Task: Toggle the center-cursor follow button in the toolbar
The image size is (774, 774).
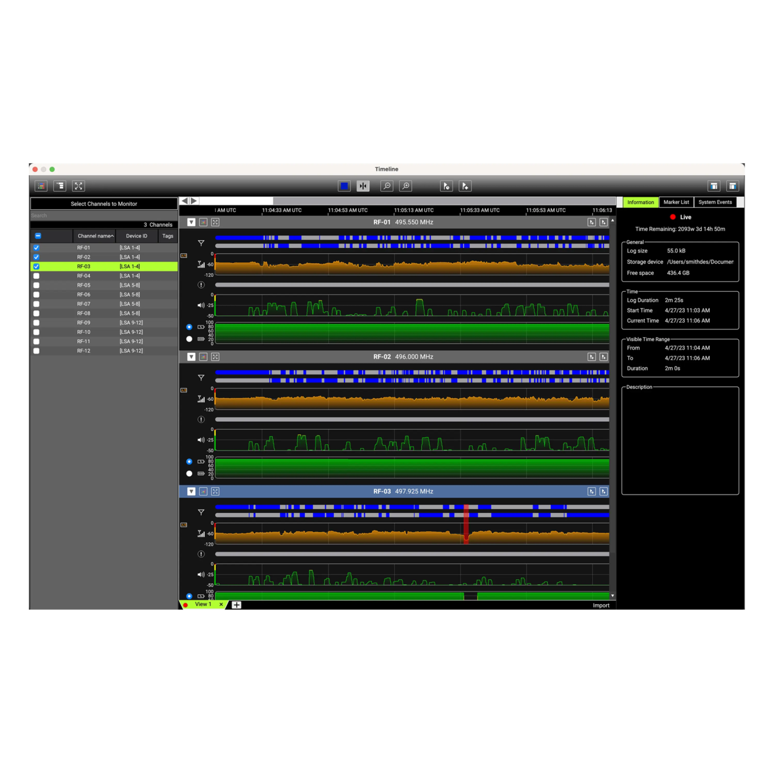Action: tap(363, 186)
